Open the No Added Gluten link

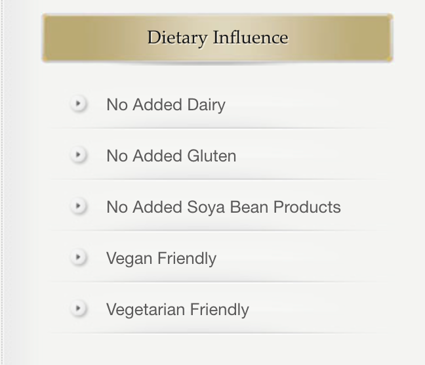pyautogui.click(x=171, y=156)
